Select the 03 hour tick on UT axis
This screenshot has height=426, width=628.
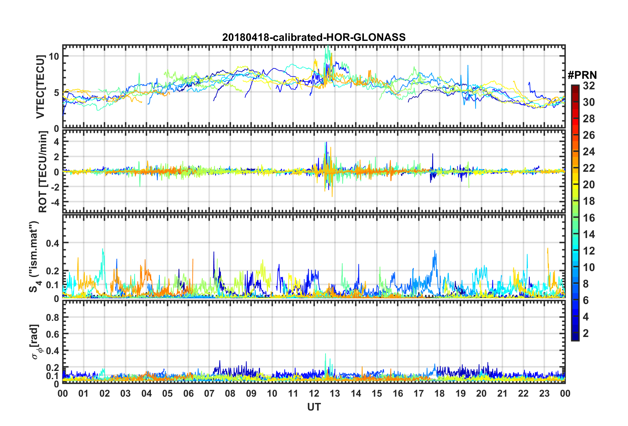[125, 394]
